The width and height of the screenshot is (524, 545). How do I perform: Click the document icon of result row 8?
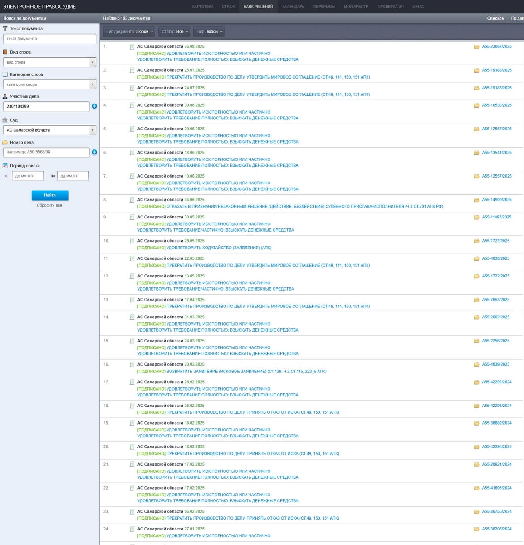pos(132,200)
